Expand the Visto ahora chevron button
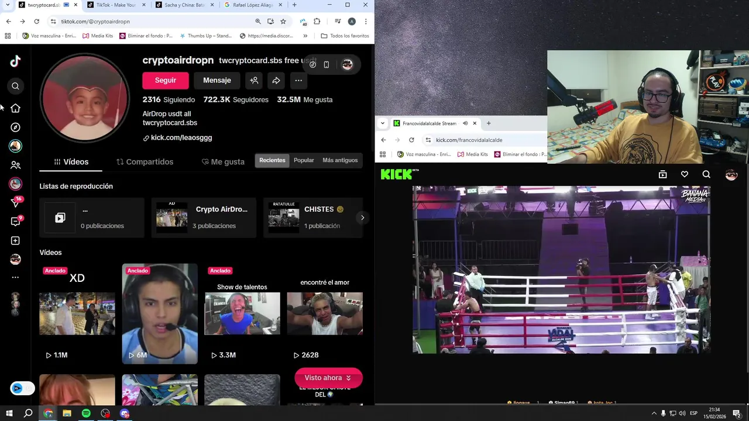 point(328,378)
